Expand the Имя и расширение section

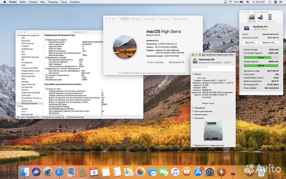[193, 111]
